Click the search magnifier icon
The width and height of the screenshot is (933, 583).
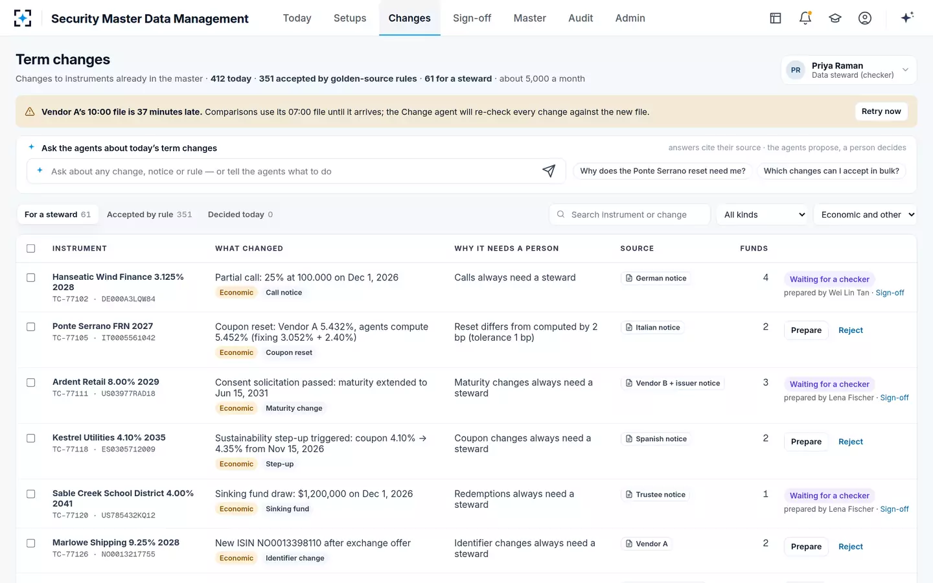pyautogui.click(x=560, y=214)
